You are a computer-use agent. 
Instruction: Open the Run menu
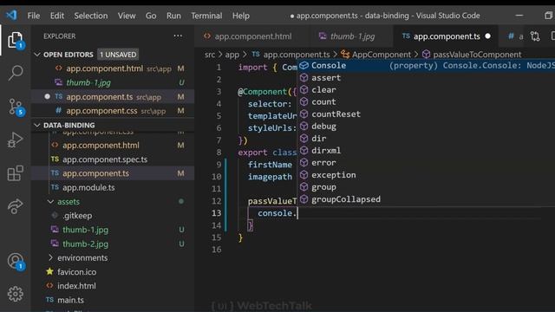(x=173, y=16)
